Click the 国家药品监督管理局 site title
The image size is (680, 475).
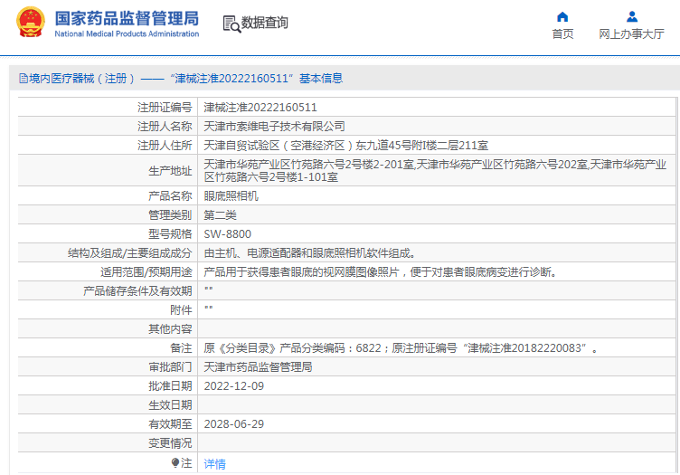click(x=127, y=17)
